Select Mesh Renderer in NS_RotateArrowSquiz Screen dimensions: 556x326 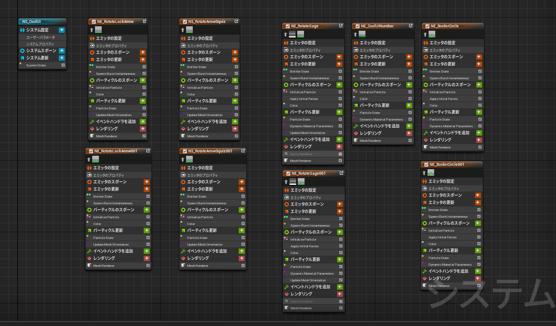pos(210,136)
